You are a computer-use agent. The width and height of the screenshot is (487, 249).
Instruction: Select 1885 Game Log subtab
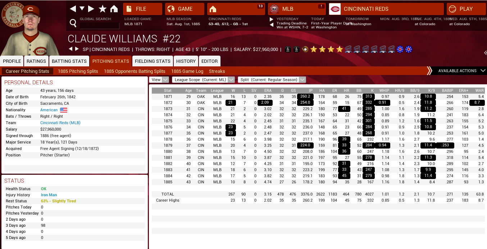(187, 71)
